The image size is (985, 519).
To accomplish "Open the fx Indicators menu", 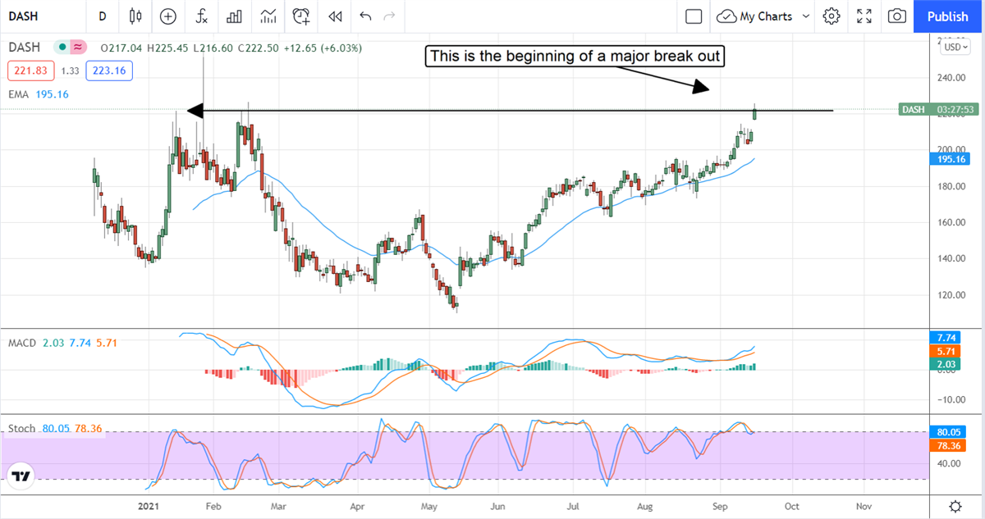I will coord(201,16).
